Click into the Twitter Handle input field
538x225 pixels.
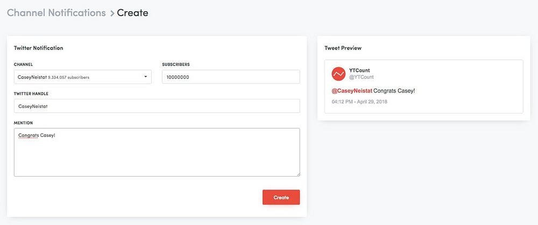(x=156, y=106)
